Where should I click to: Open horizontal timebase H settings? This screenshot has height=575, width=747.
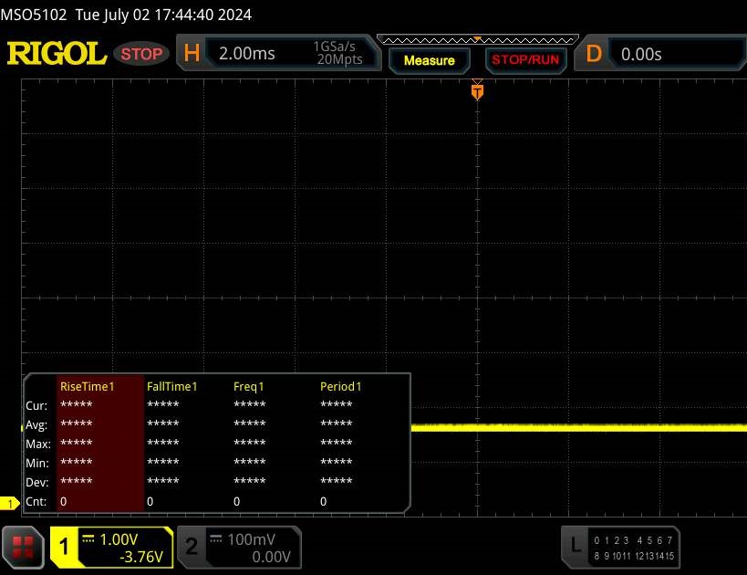(x=192, y=53)
